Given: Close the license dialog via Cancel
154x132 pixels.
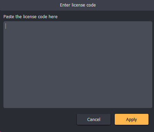Looking at the screenshot, I should [x=94, y=119].
